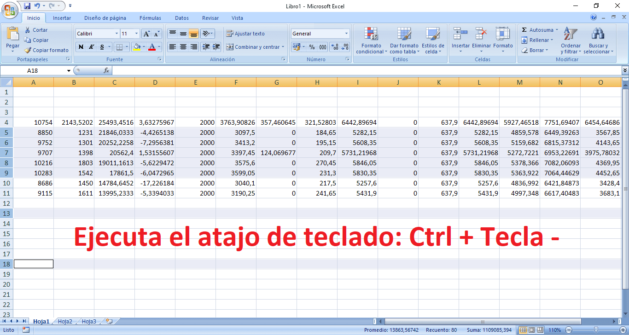Expand the borders dropdown arrow
This screenshot has height=335, width=629.
pos(128,47)
